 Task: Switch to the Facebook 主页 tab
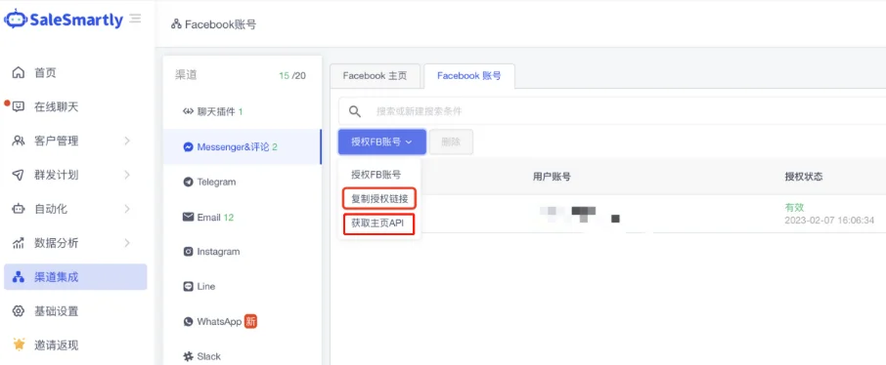(375, 75)
